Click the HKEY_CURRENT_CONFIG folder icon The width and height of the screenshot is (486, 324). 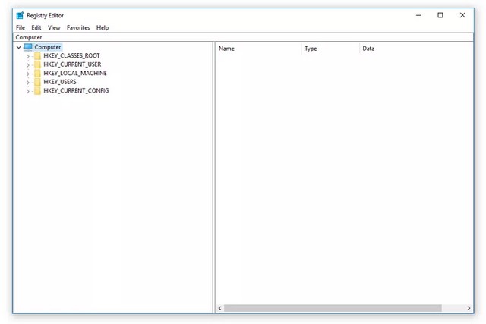click(37, 91)
